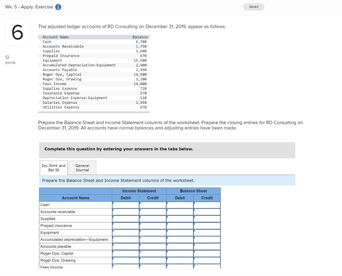Viewport: 342px width, 276px height.
Task: Click the Account Name column header
Action: (x=75, y=198)
